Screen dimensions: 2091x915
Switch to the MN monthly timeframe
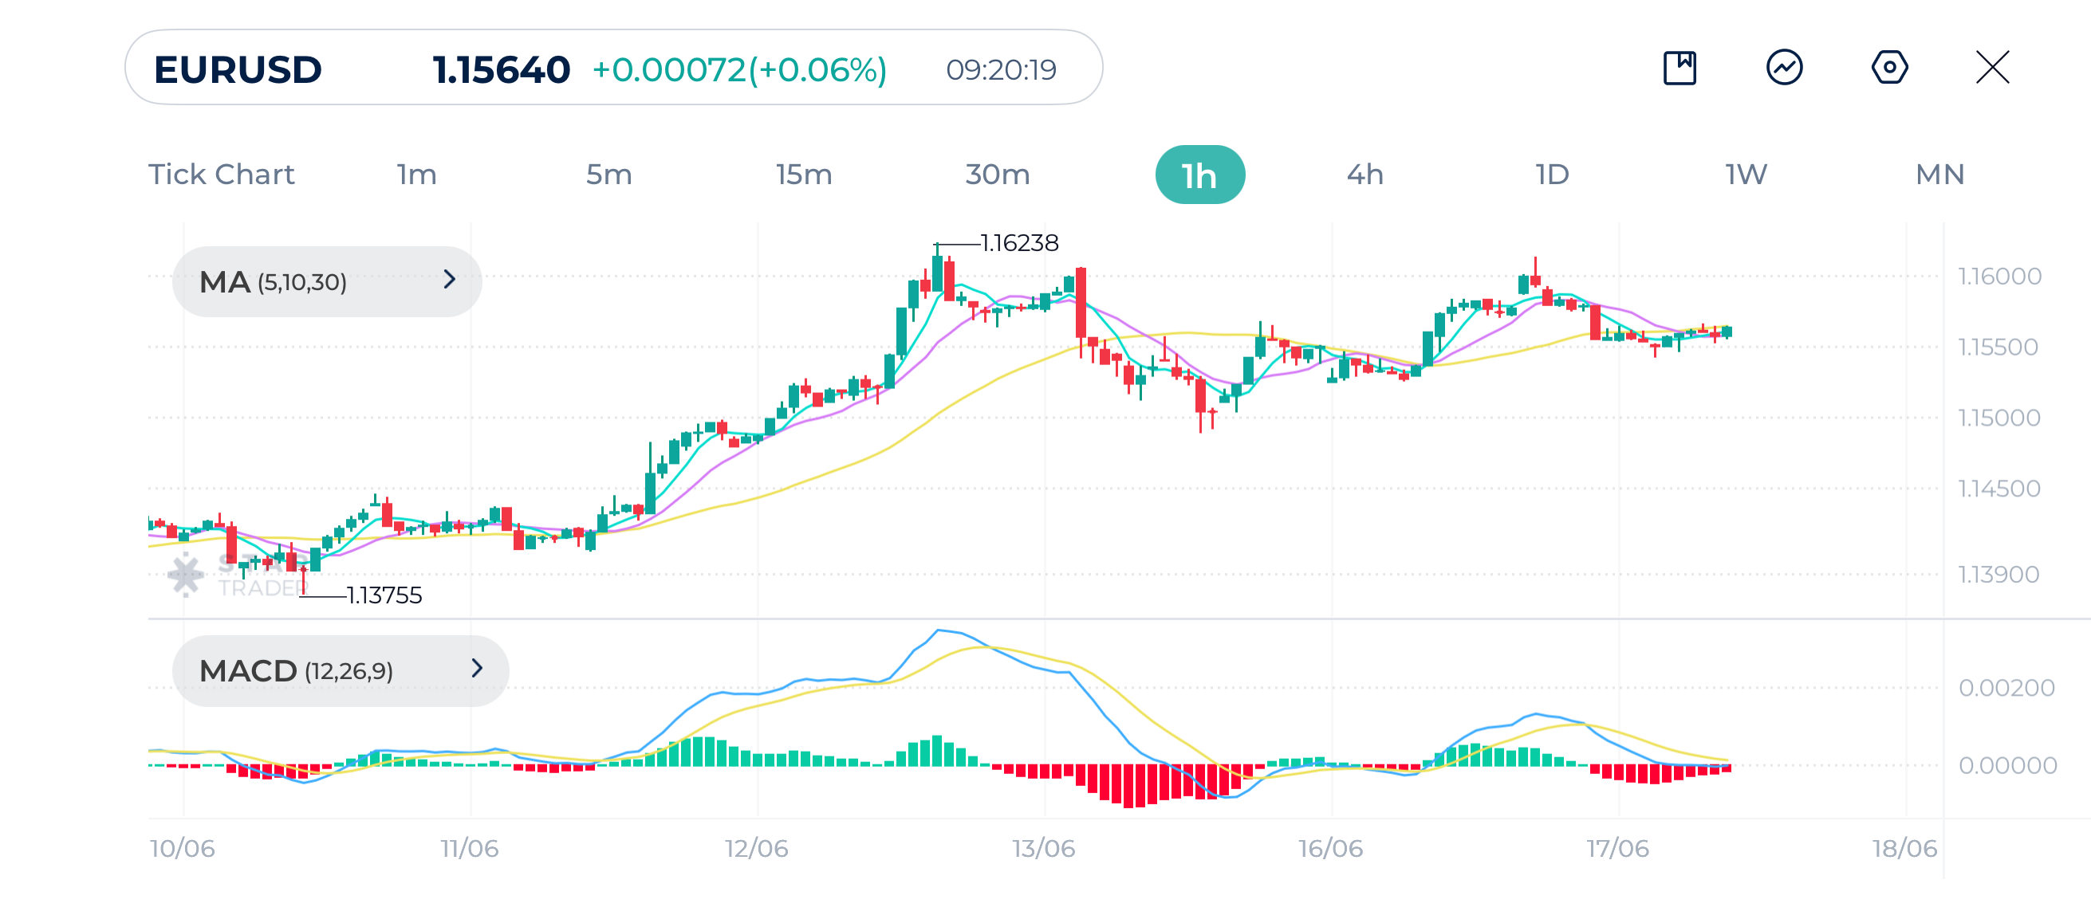pos(1939,175)
